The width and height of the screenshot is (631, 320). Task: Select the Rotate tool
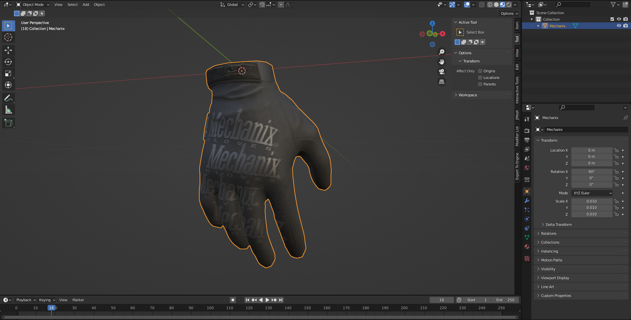(8, 62)
